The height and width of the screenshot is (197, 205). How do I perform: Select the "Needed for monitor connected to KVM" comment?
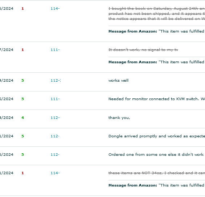pos(157,99)
